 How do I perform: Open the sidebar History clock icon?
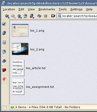pyautogui.click(x=4, y=42)
